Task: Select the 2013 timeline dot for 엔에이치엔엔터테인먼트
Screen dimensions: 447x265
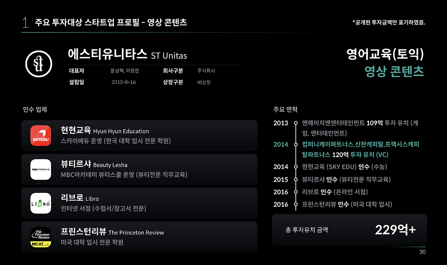Action: 296,123
